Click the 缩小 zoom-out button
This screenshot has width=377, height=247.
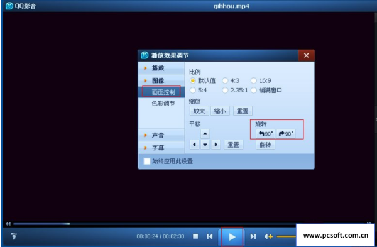tap(220, 111)
